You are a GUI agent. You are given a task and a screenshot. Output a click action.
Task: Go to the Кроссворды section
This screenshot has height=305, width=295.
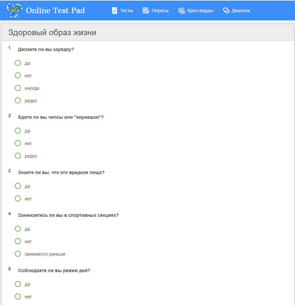[200, 11]
